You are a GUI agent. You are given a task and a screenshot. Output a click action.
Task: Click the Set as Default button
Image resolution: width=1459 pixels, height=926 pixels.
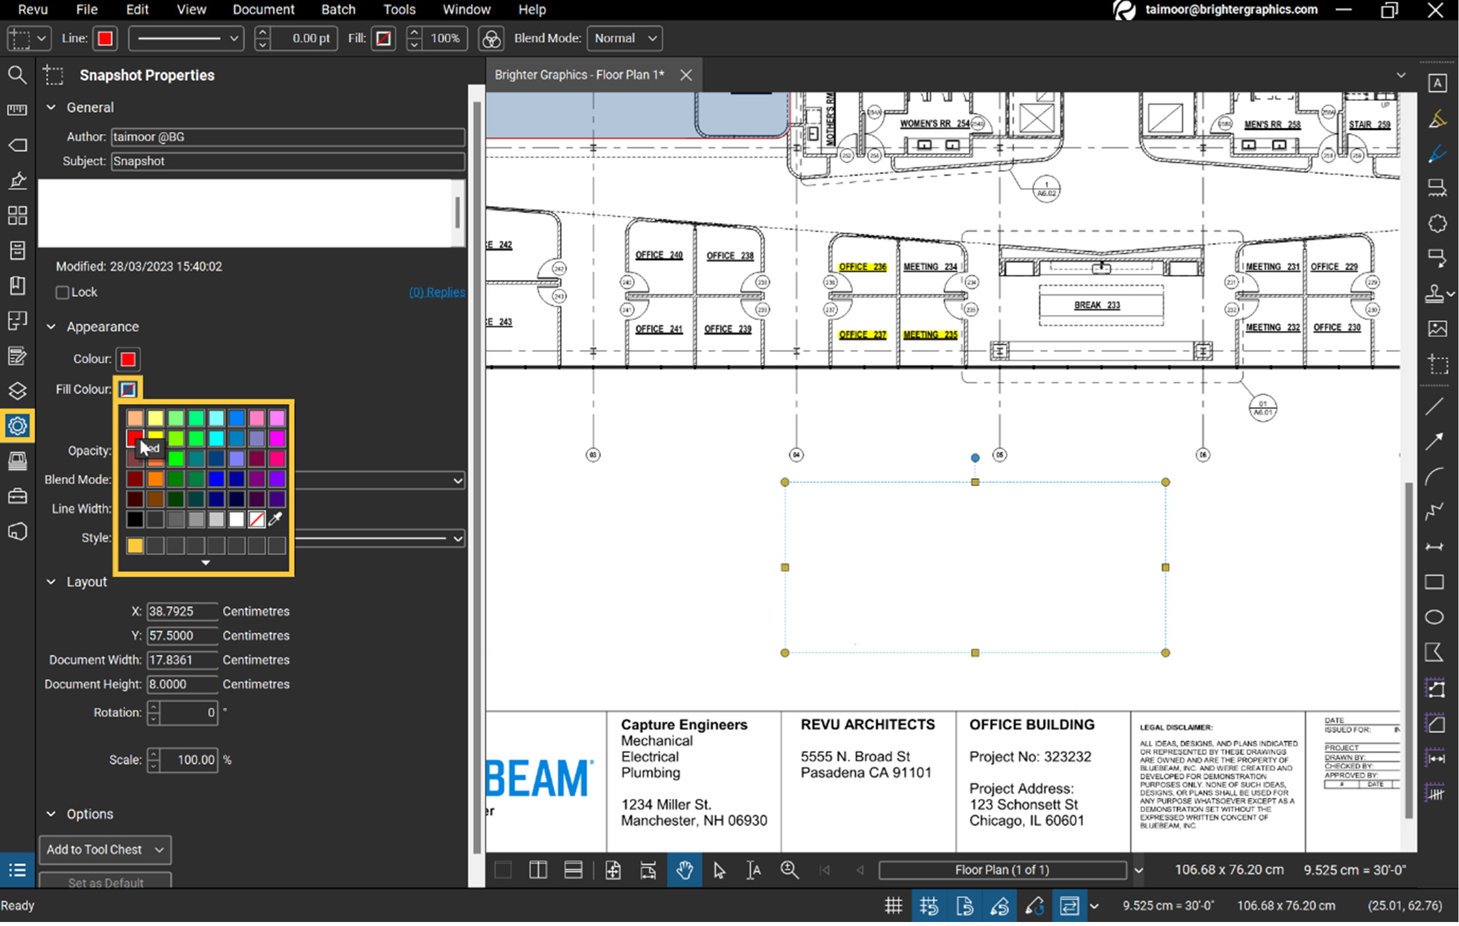(105, 881)
